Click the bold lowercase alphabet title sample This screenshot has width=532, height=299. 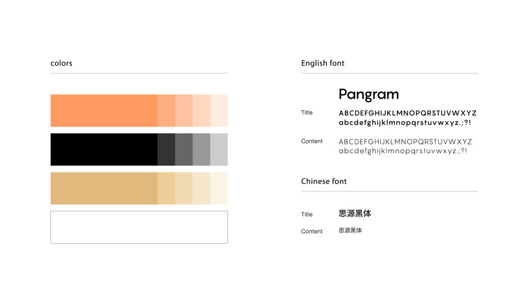click(x=405, y=123)
